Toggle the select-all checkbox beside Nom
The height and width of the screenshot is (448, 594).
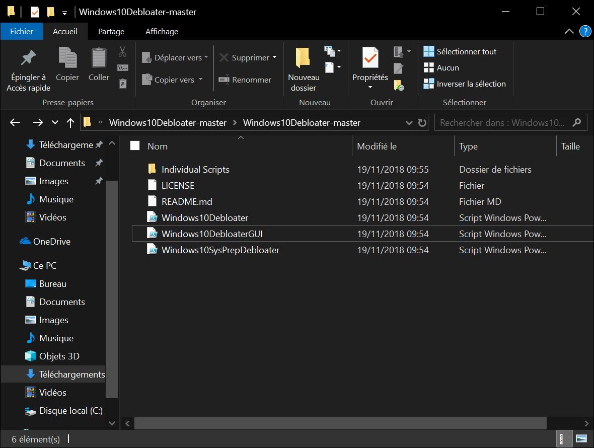(135, 146)
